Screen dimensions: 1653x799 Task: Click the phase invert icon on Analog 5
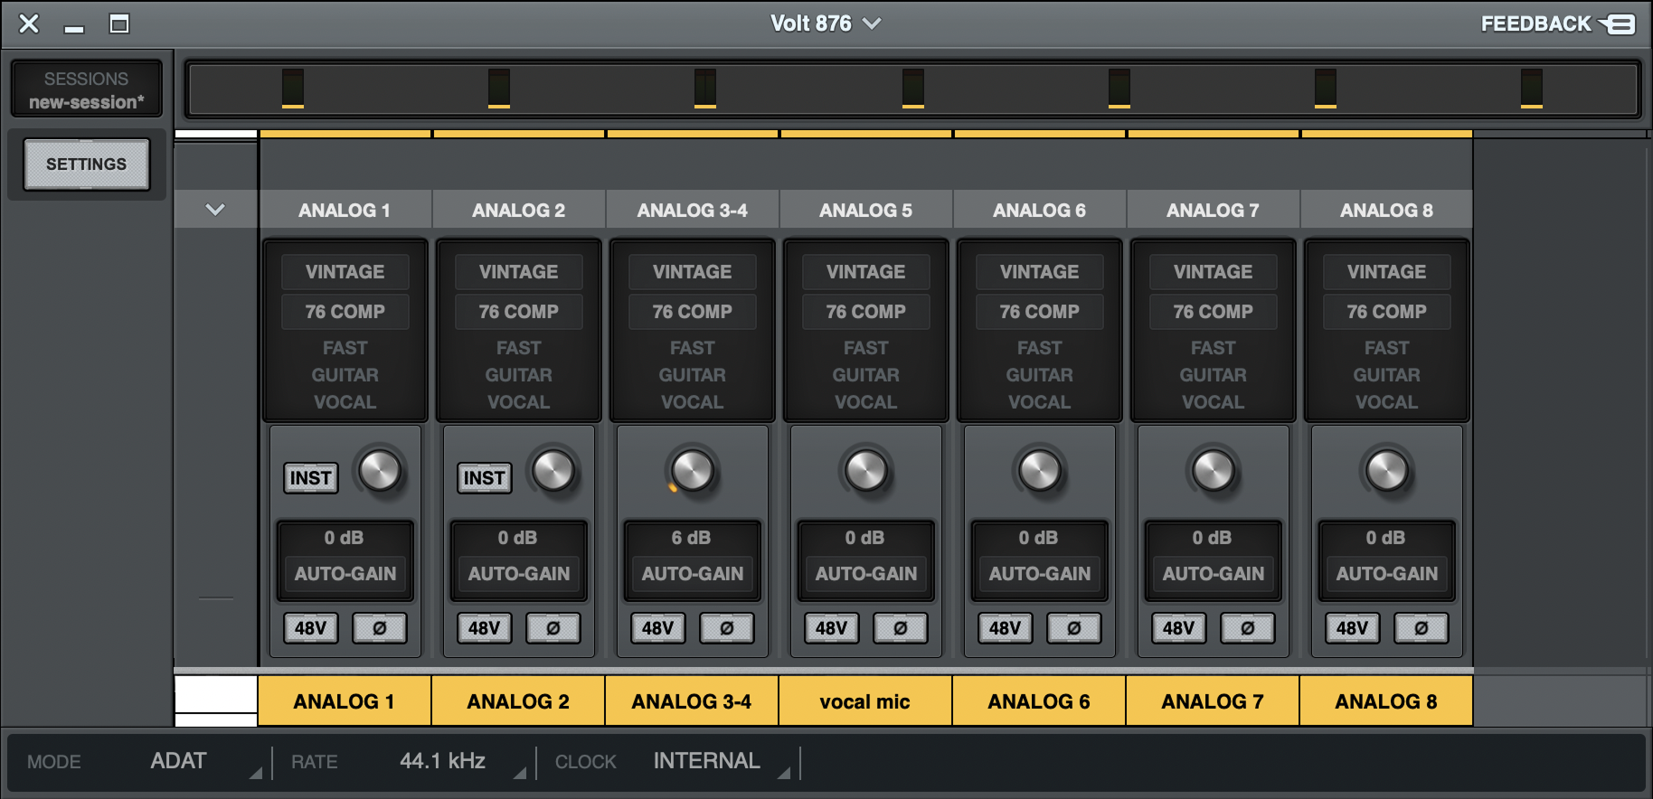tap(900, 628)
